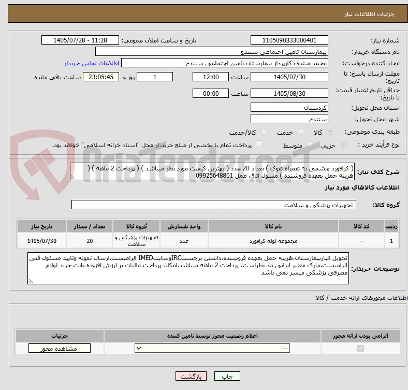408x390 pixels.
Task: Click the request creator name field
Action: click(x=225, y=63)
